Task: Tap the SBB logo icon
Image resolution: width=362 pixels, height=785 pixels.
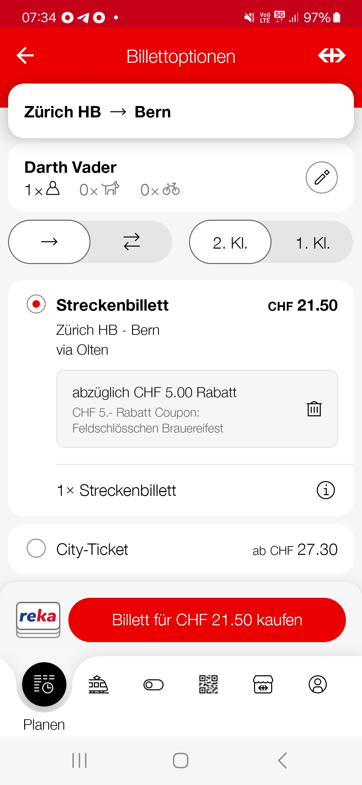Action: click(331, 55)
